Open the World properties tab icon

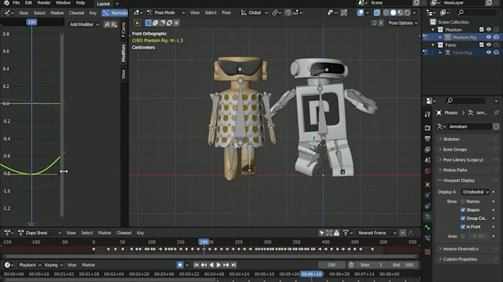(x=428, y=171)
